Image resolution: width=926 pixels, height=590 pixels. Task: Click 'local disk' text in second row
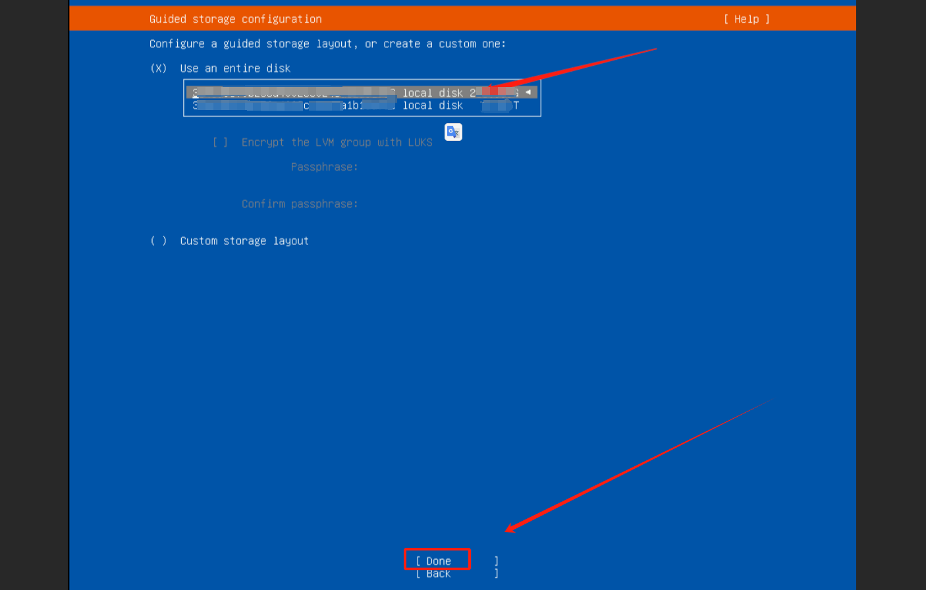click(x=433, y=105)
